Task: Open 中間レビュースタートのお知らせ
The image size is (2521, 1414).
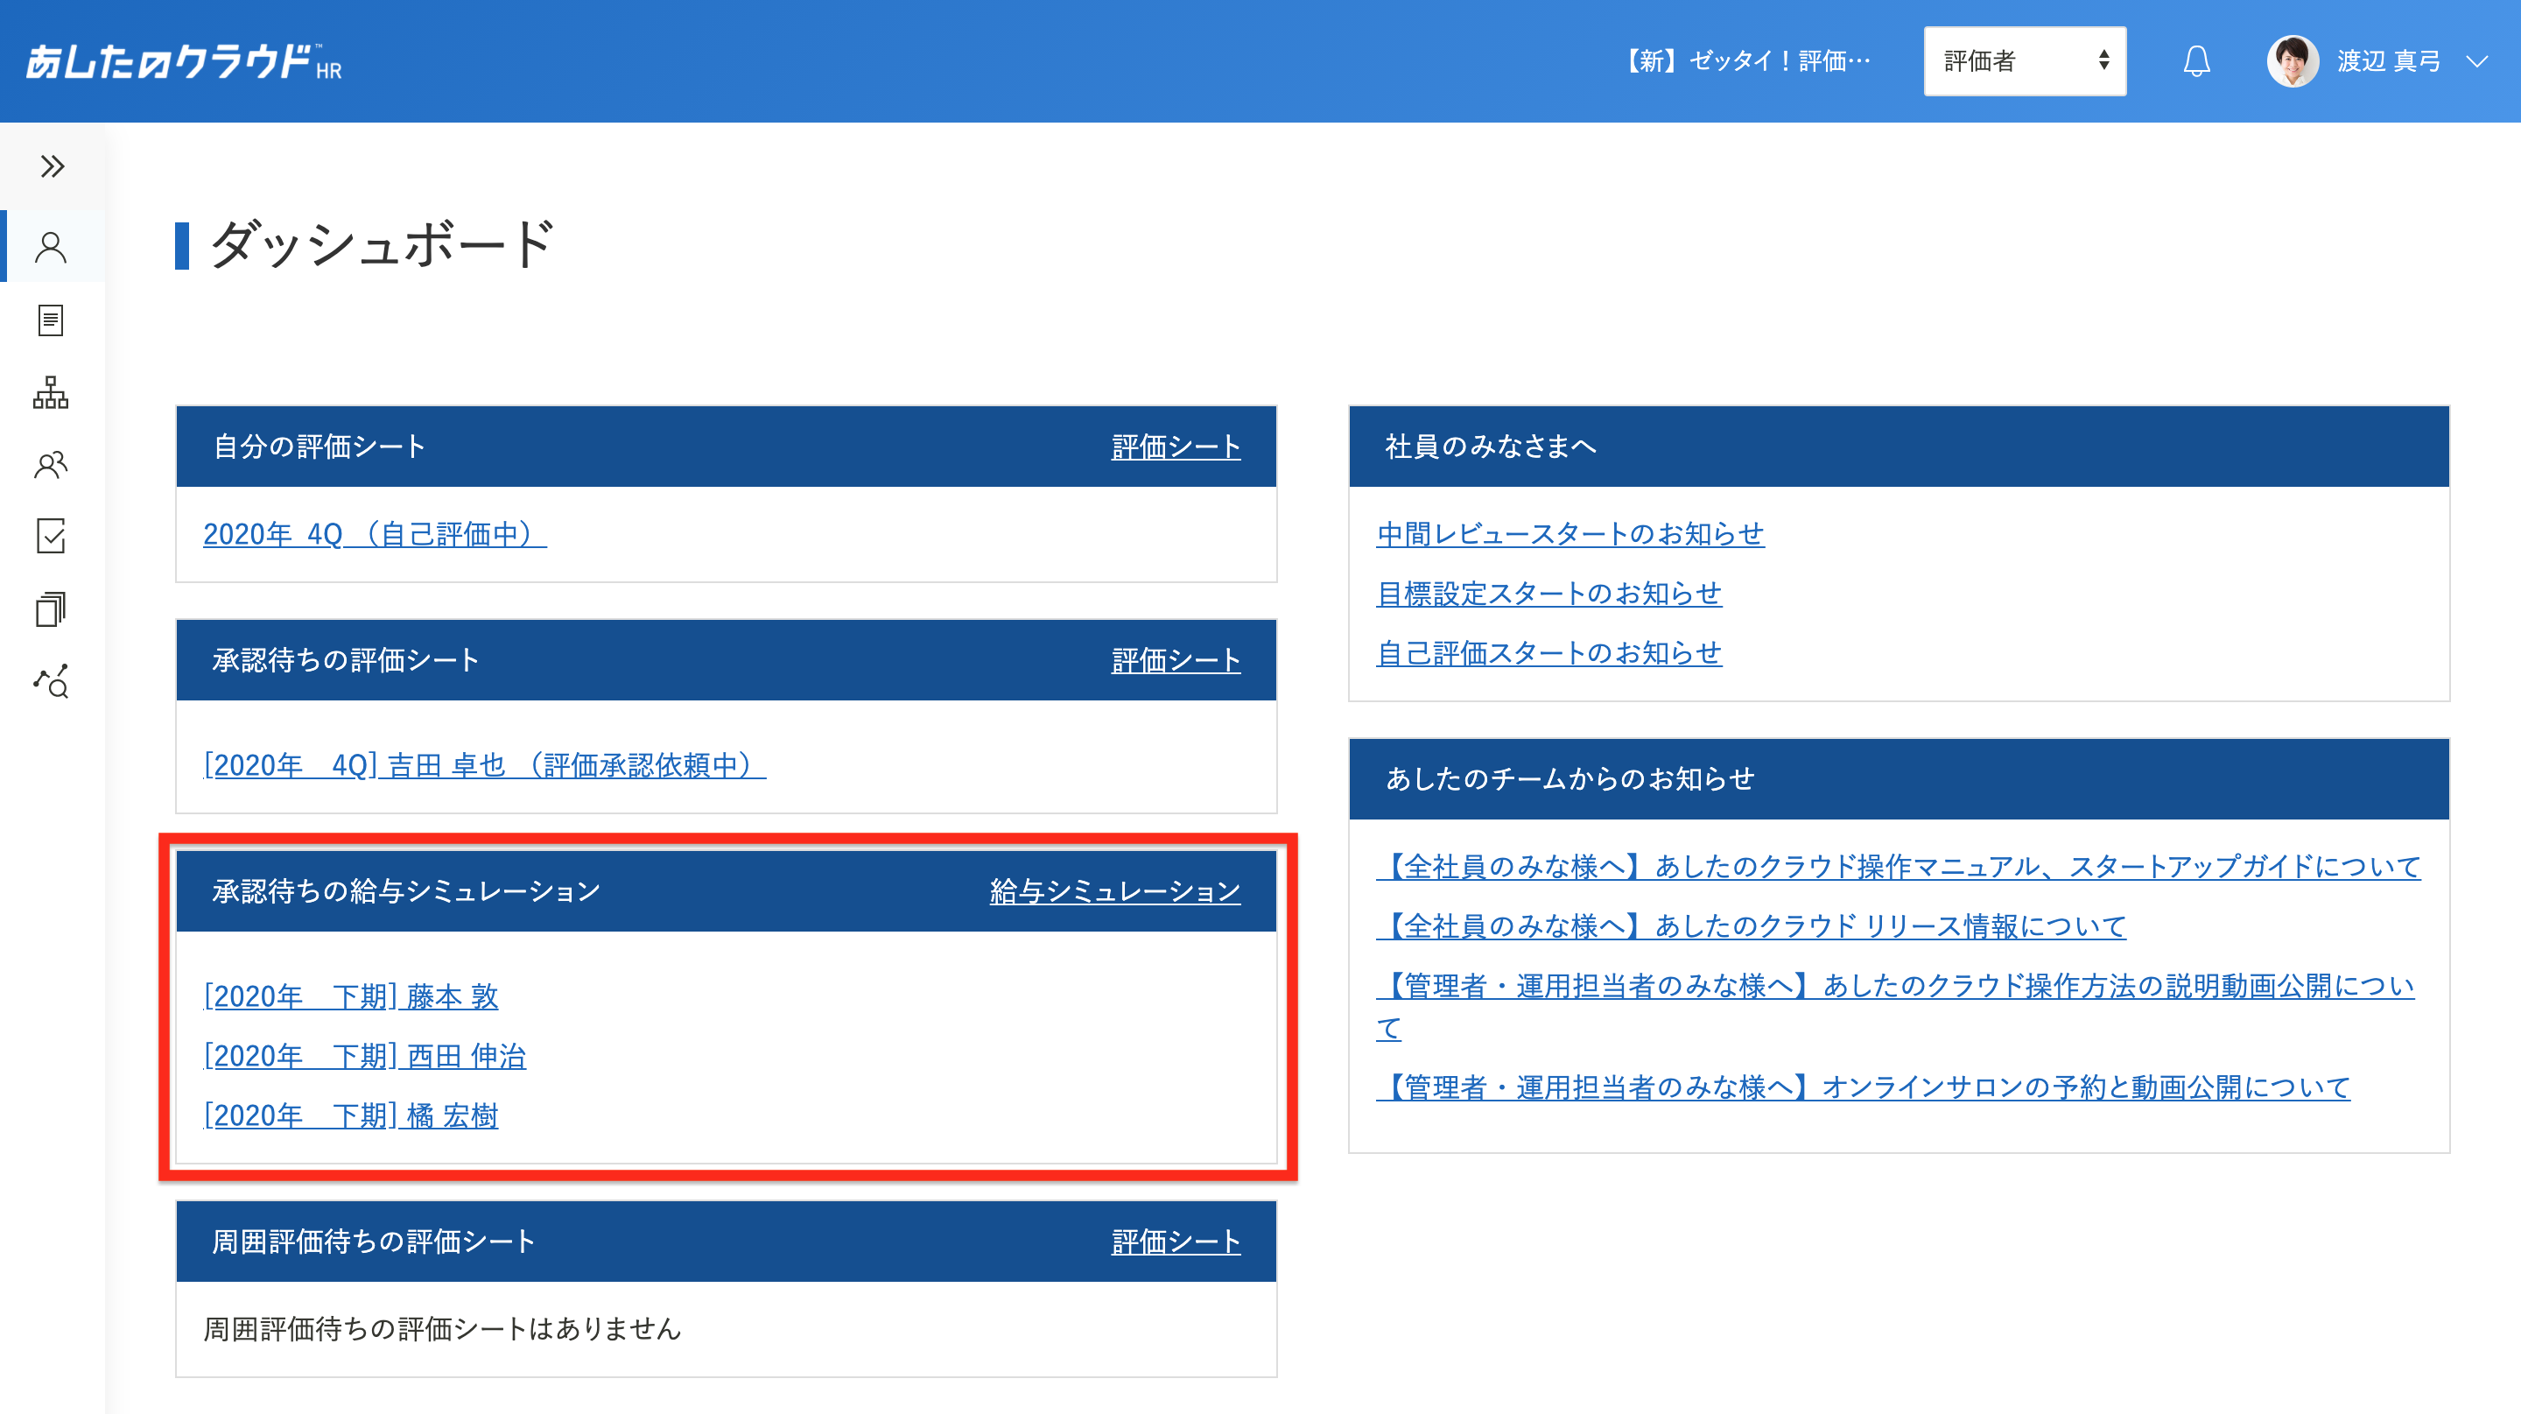Action: (x=1569, y=534)
